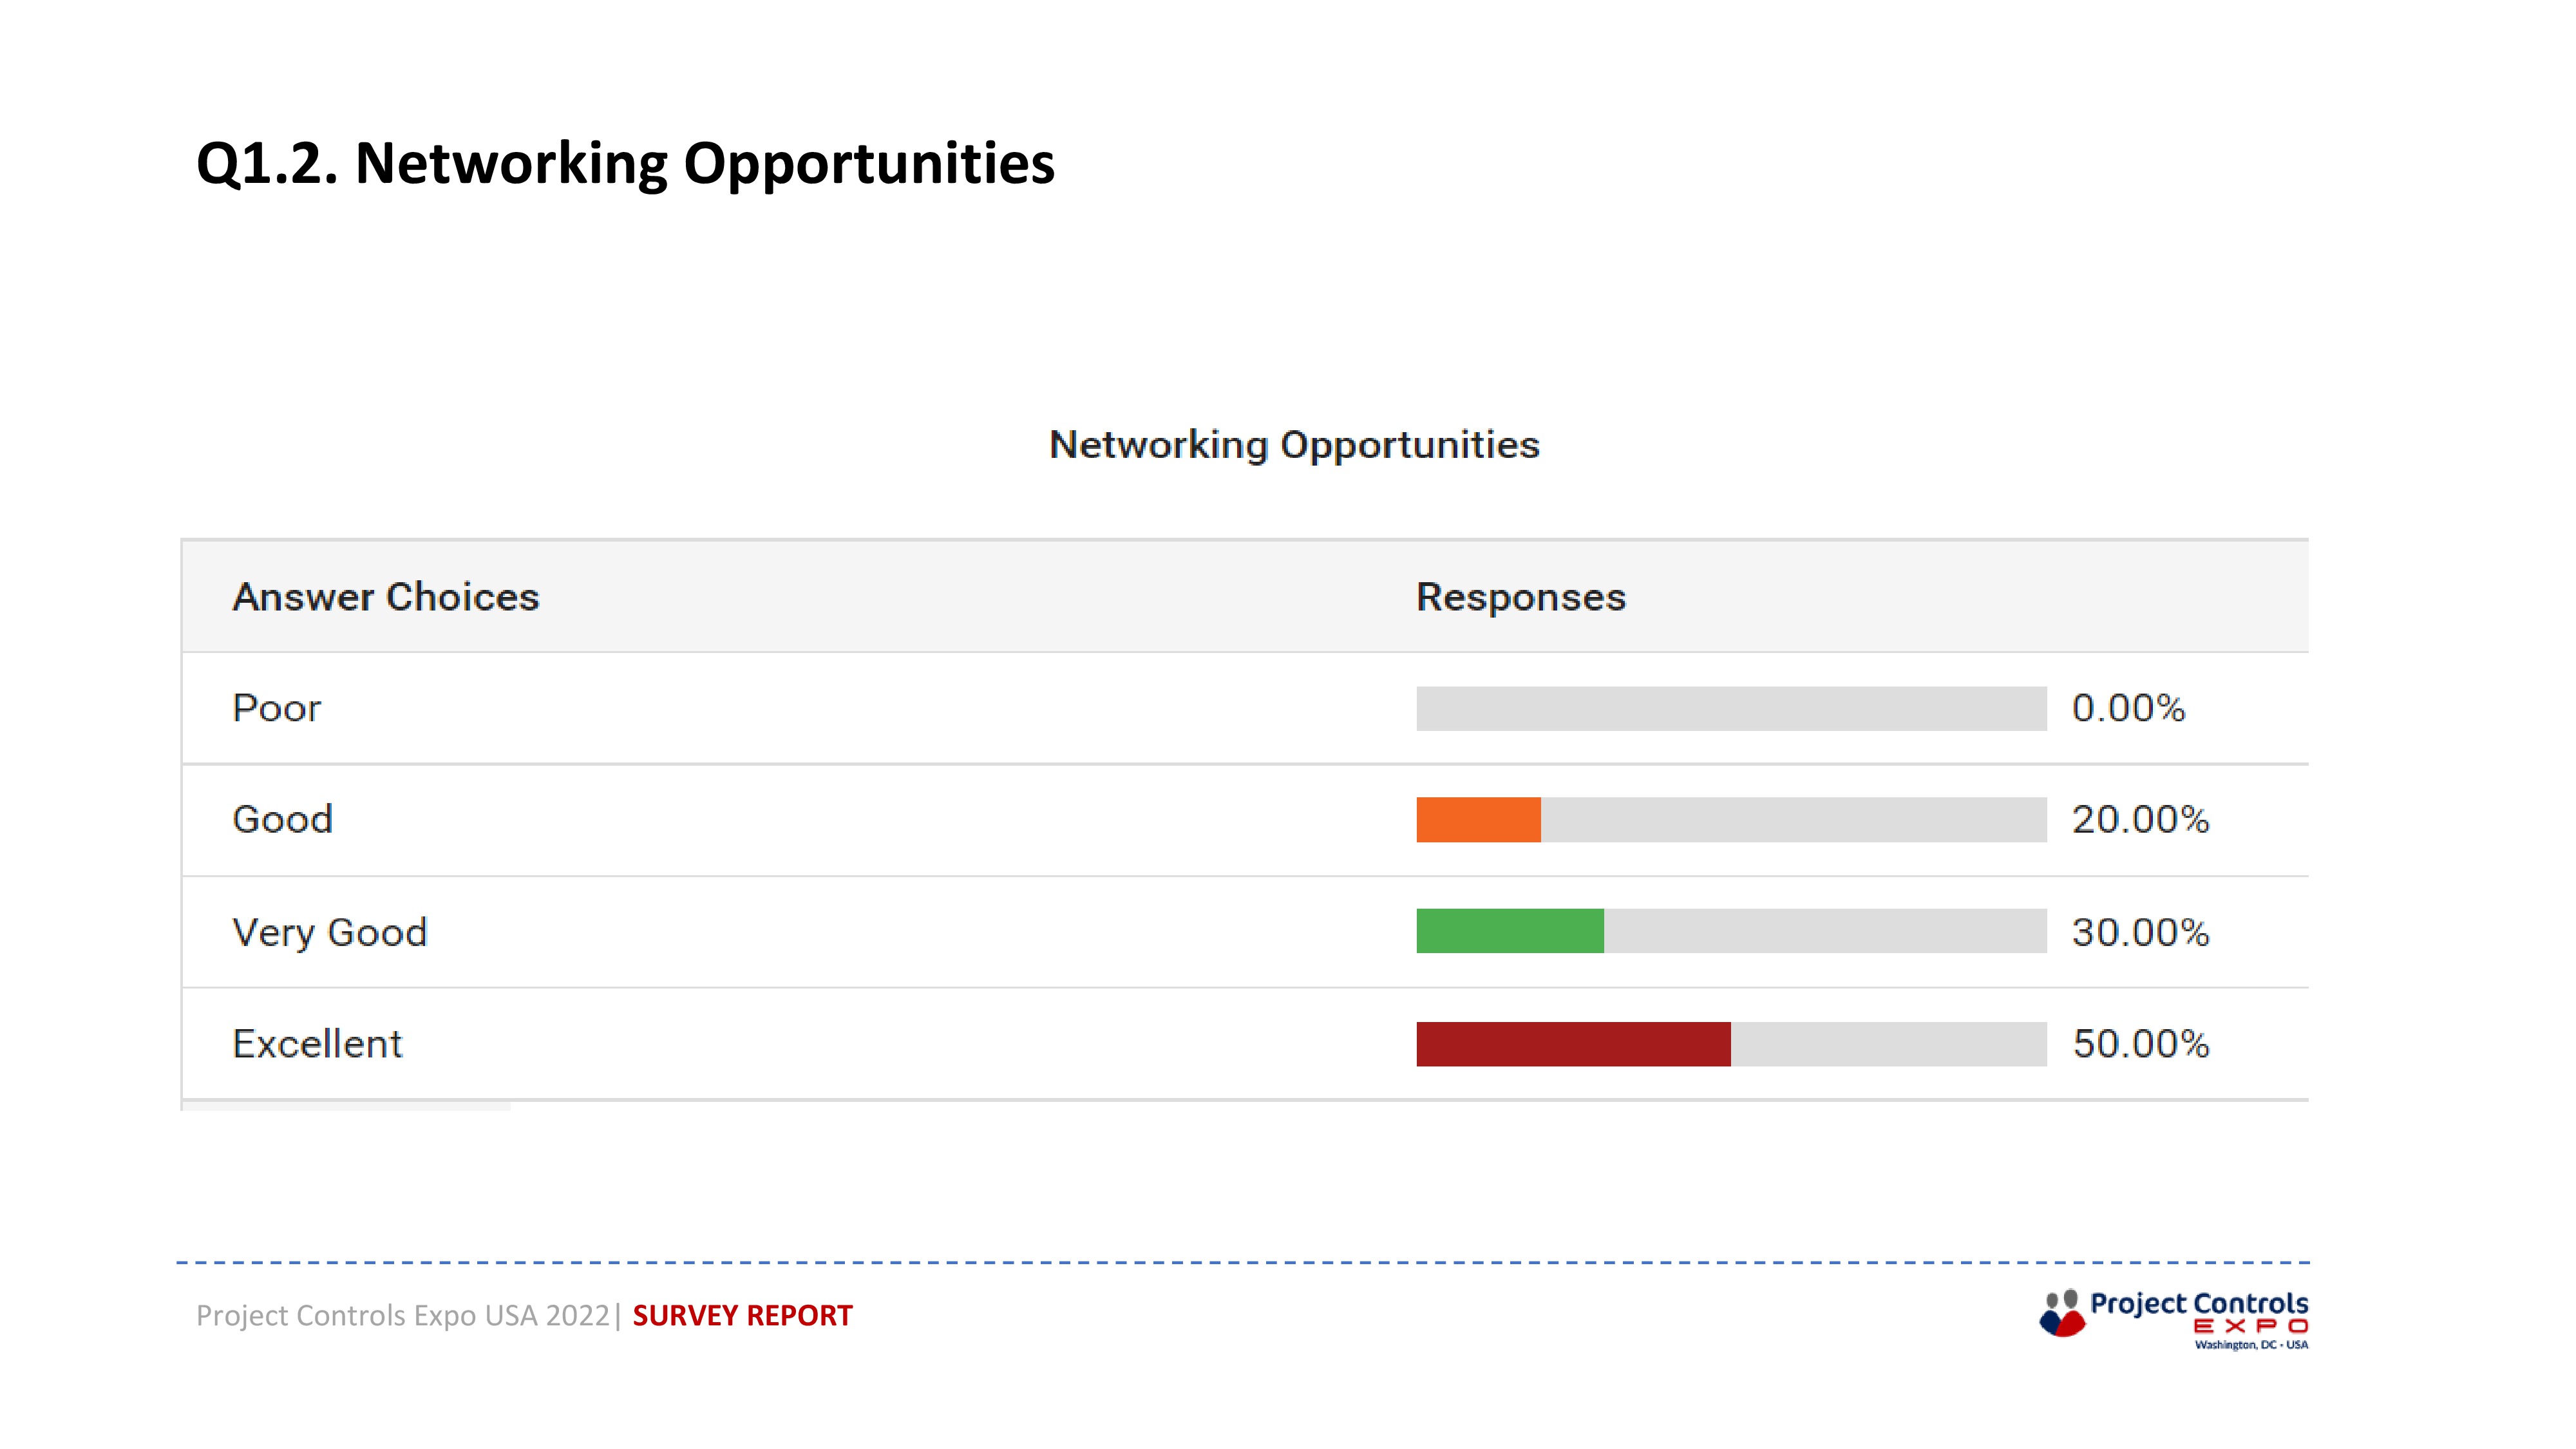Click Project Controls Expo USA 2022 footer
Screen dimensions: 2576x1449
point(403,1315)
